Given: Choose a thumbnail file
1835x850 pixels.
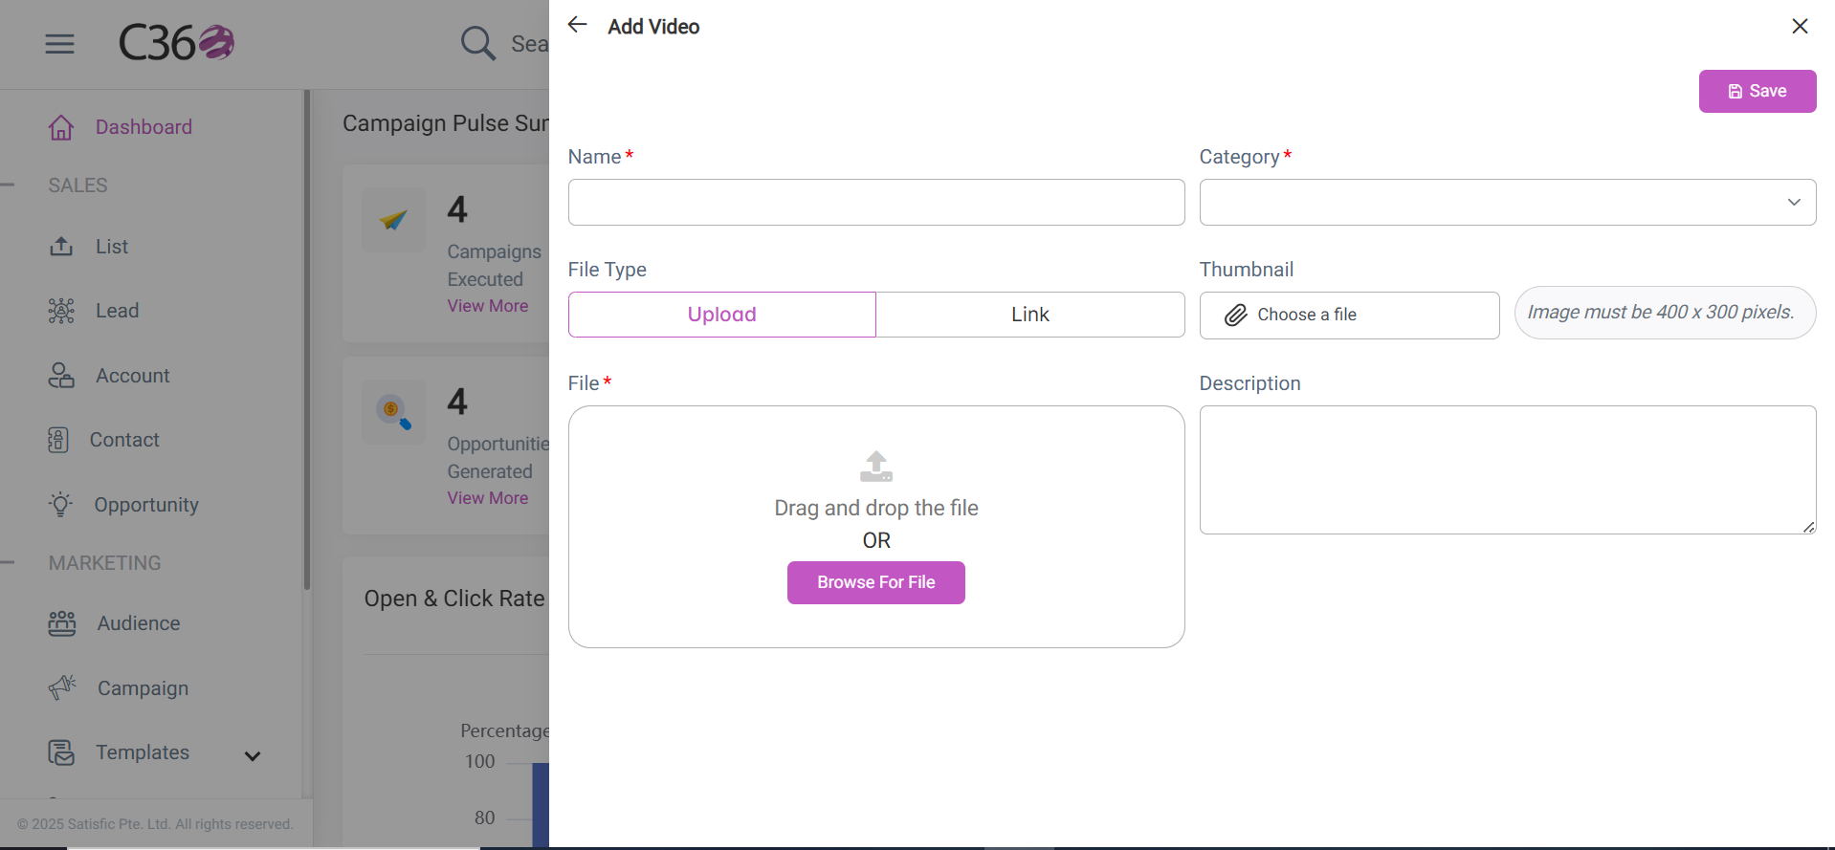Looking at the screenshot, I should [1350, 316].
